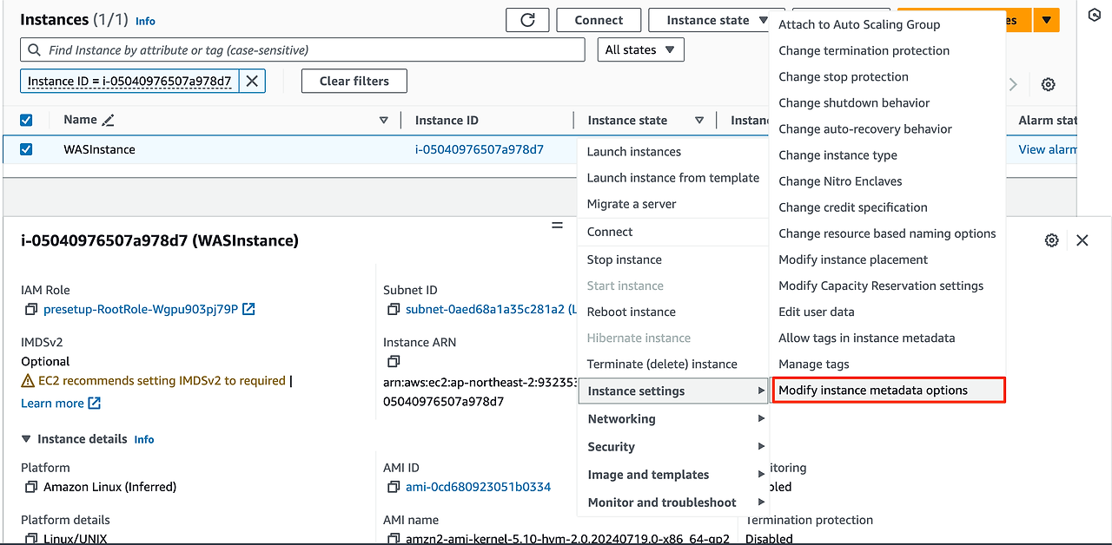Choose Terminate (delete) instance
This screenshot has width=1112, height=545.
673,364
